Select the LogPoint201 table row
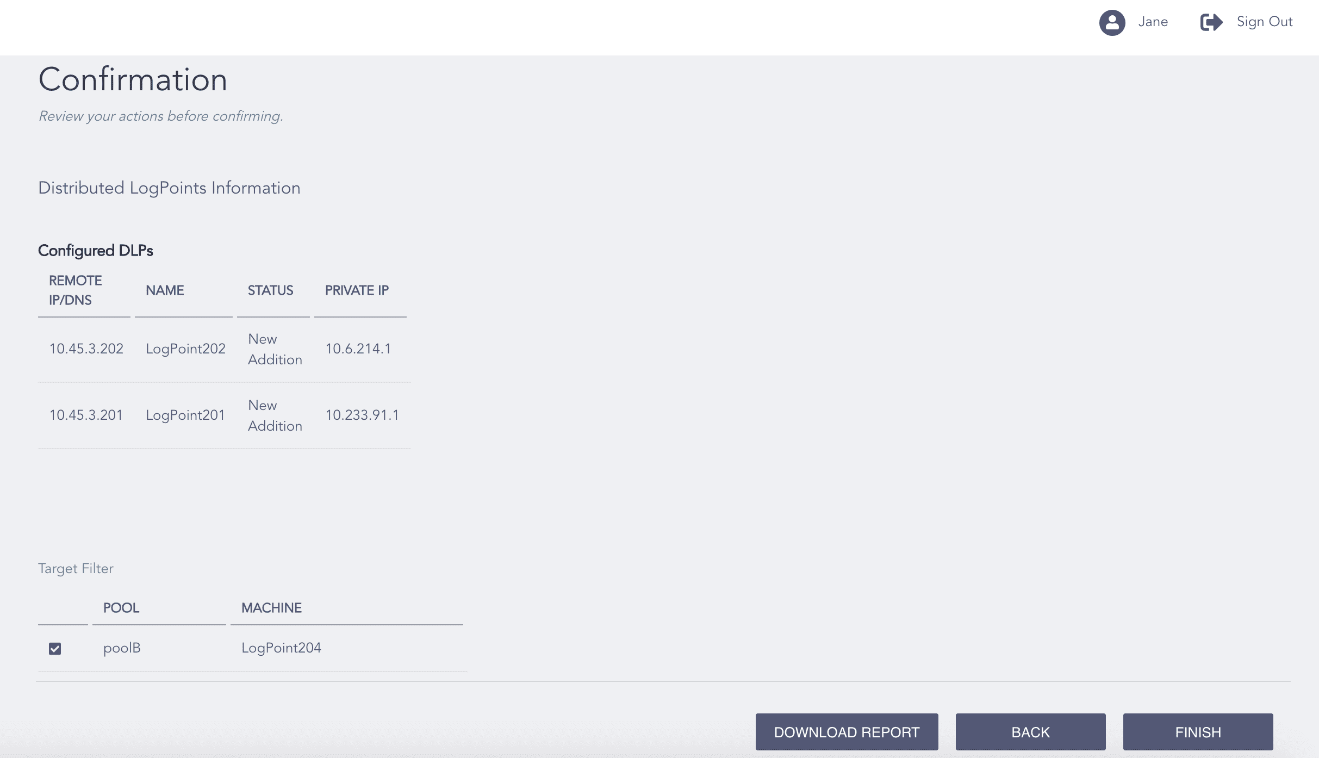This screenshot has height=758, width=1319. pos(185,415)
